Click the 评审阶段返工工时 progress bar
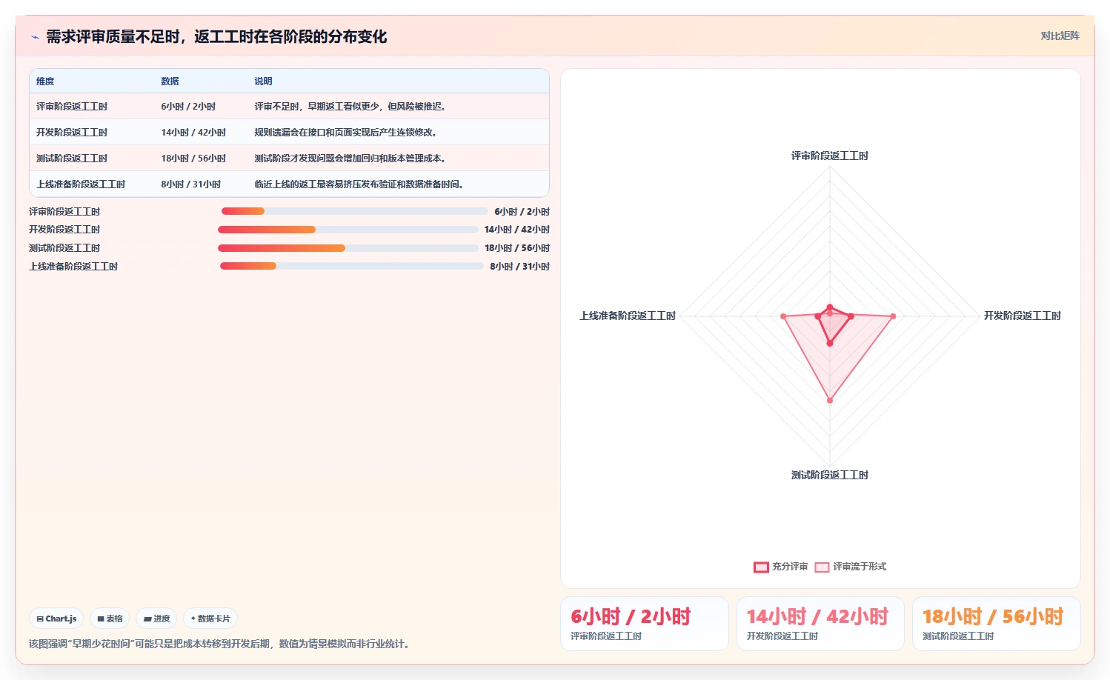The image size is (1110, 680). coord(354,211)
